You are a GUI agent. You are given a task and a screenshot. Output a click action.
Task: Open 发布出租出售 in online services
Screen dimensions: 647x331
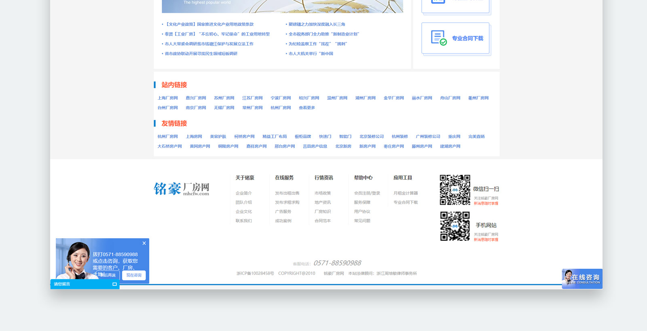[287, 193]
